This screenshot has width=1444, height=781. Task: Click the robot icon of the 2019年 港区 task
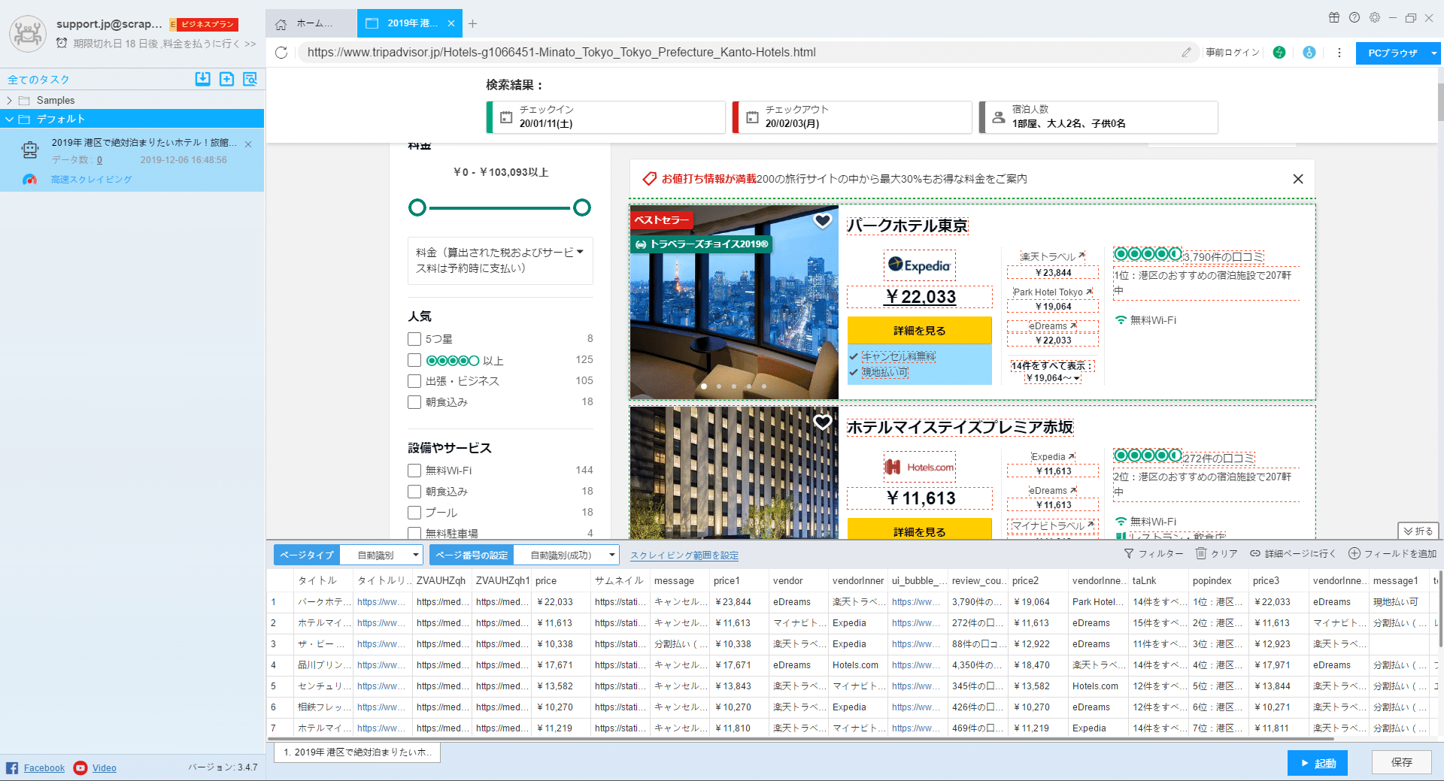tap(30, 150)
